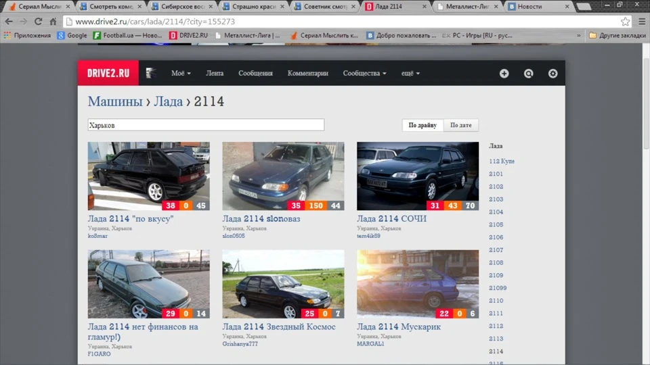This screenshot has height=365, width=650.
Task: Switch to the Металлист-Лиг browser tab
Action: click(x=467, y=7)
